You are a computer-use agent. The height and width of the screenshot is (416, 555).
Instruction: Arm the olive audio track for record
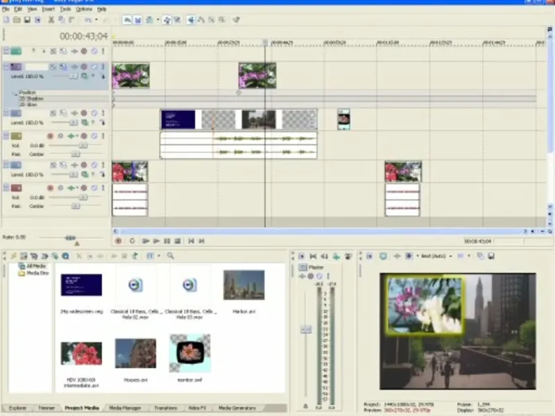click(50, 136)
